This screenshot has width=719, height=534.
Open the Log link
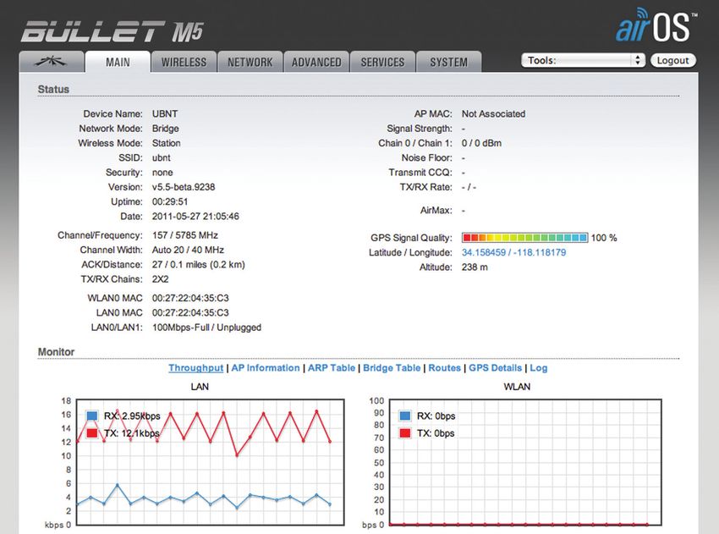(x=539, y=368)
